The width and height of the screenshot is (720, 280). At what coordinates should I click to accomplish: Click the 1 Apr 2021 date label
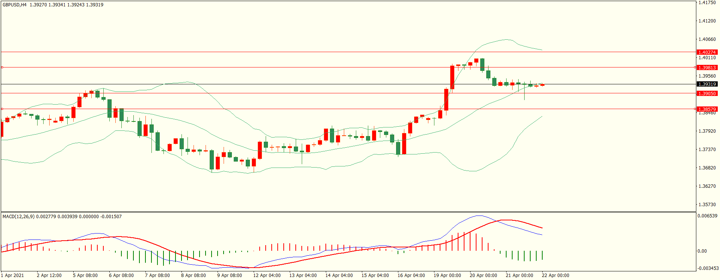pos(12,276)
